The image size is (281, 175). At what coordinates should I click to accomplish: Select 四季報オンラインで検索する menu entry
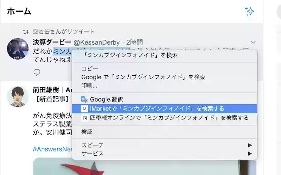[165, 118]
